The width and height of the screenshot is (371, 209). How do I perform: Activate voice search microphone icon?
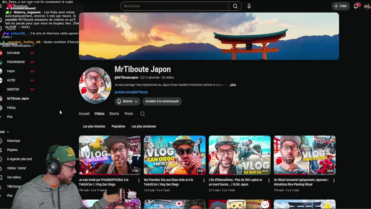coord(249,6)
